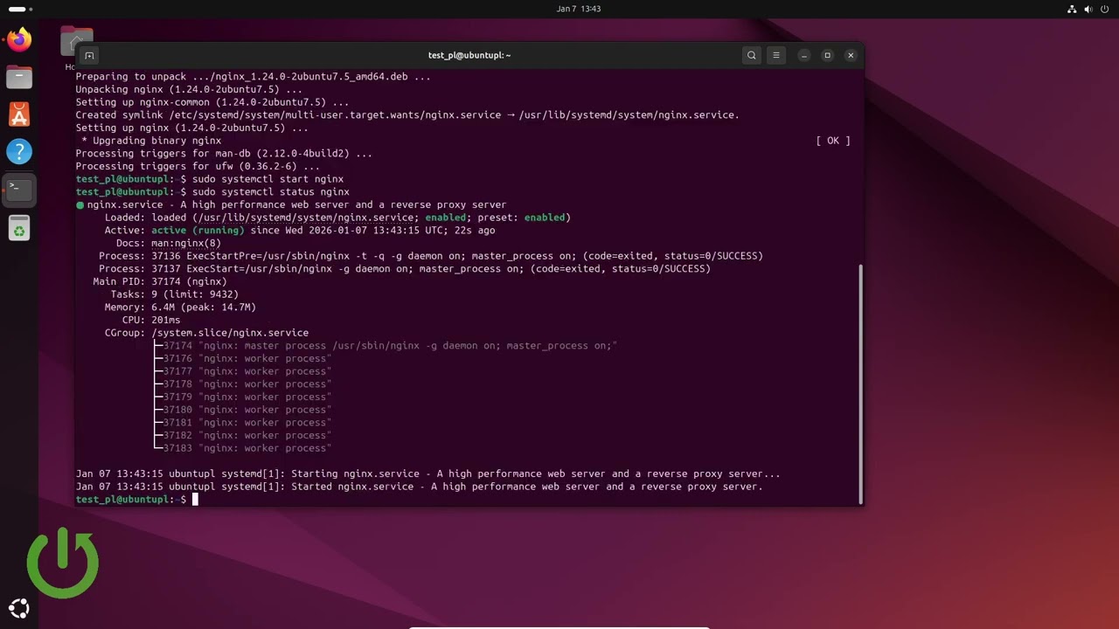The width and height of the screenshot is (1119, 629).
Task: Click the 'Started nginx.service' log line
Action: [x=419, y=487]
